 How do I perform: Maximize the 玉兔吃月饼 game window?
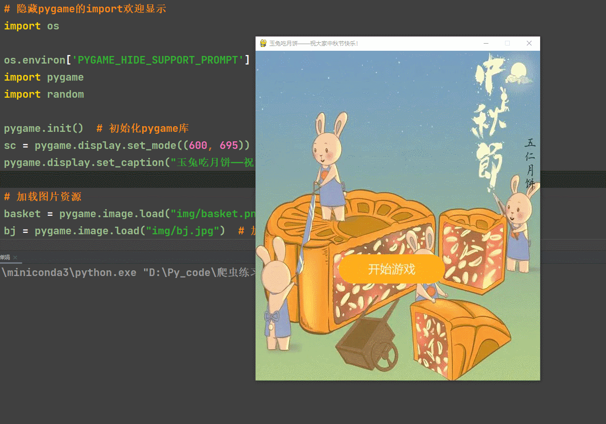pyautogui.click(x=507, y=43)
